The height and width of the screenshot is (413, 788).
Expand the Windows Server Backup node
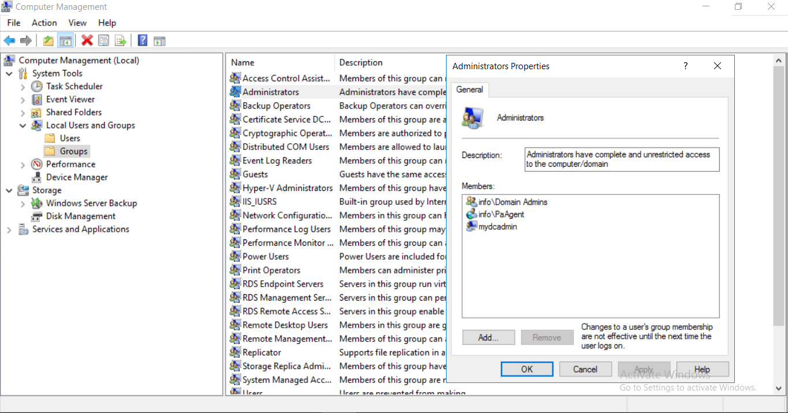[x=22, y=203]
